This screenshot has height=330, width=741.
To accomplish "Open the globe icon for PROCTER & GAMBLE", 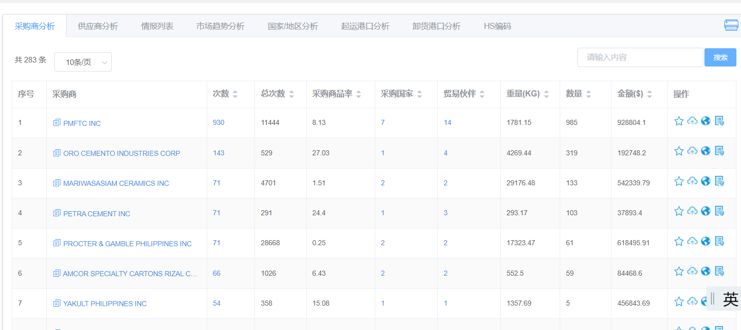I will click(705, 241).
